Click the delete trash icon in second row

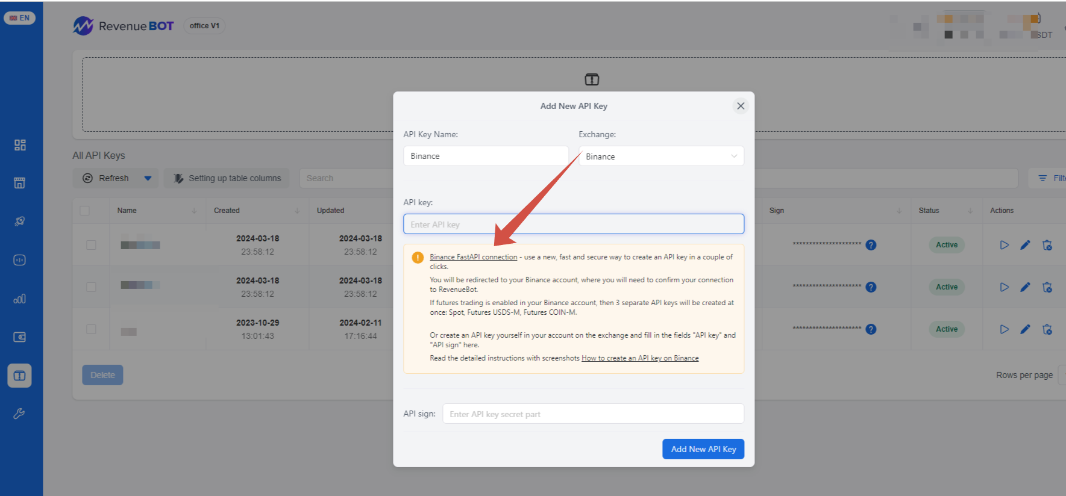[1047, 287]
